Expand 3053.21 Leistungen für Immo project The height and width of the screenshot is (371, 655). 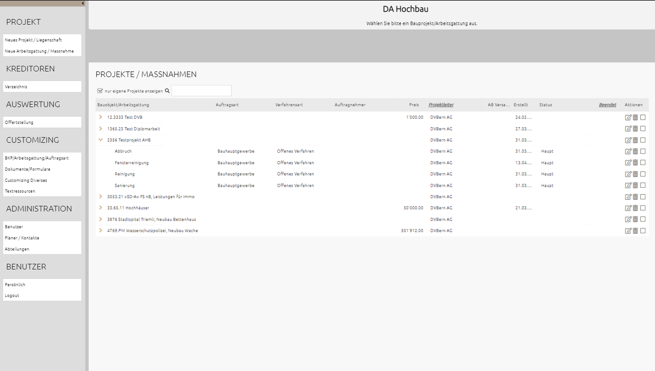[101, 196]
